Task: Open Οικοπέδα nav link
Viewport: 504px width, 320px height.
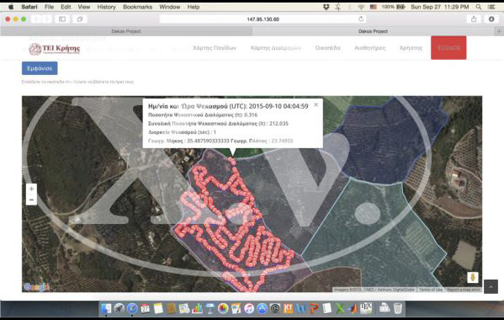Action: click(x=327, y=48)
